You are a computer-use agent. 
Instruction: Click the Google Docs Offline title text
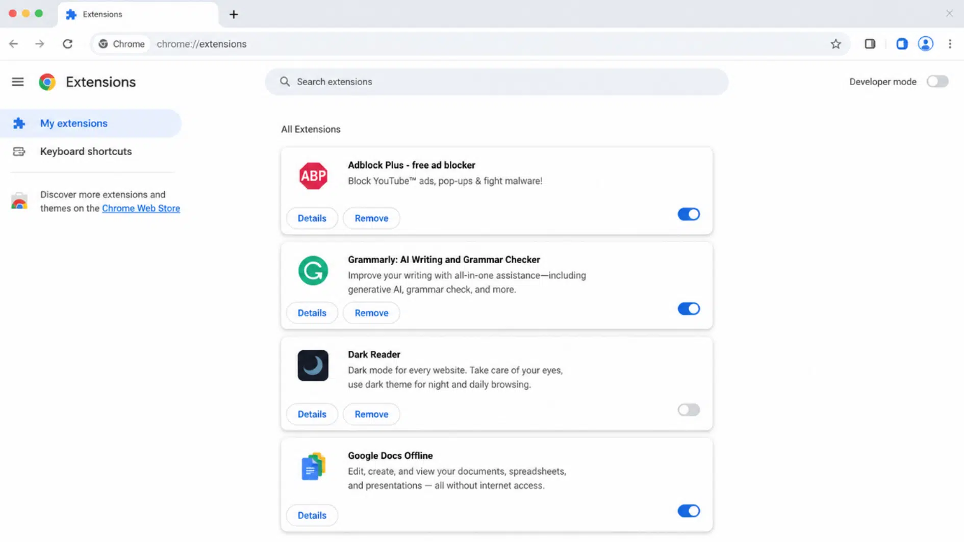390,455
